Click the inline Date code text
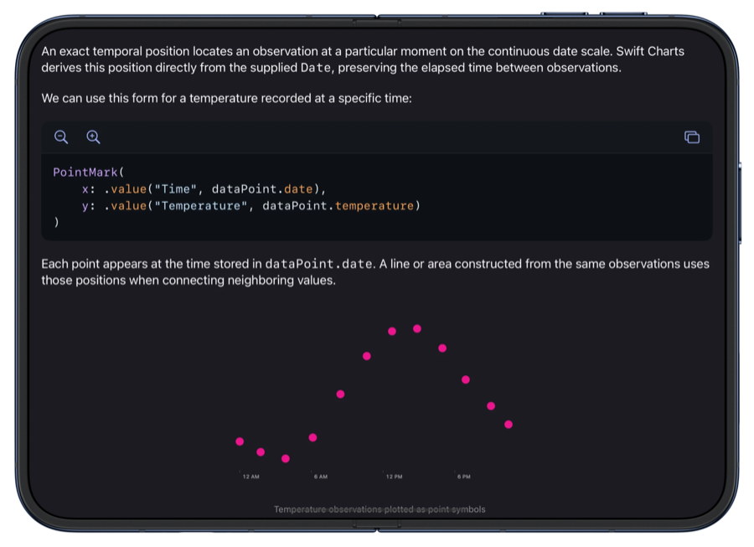This screenshot has width=754, height=547. (x=316, y=68)
